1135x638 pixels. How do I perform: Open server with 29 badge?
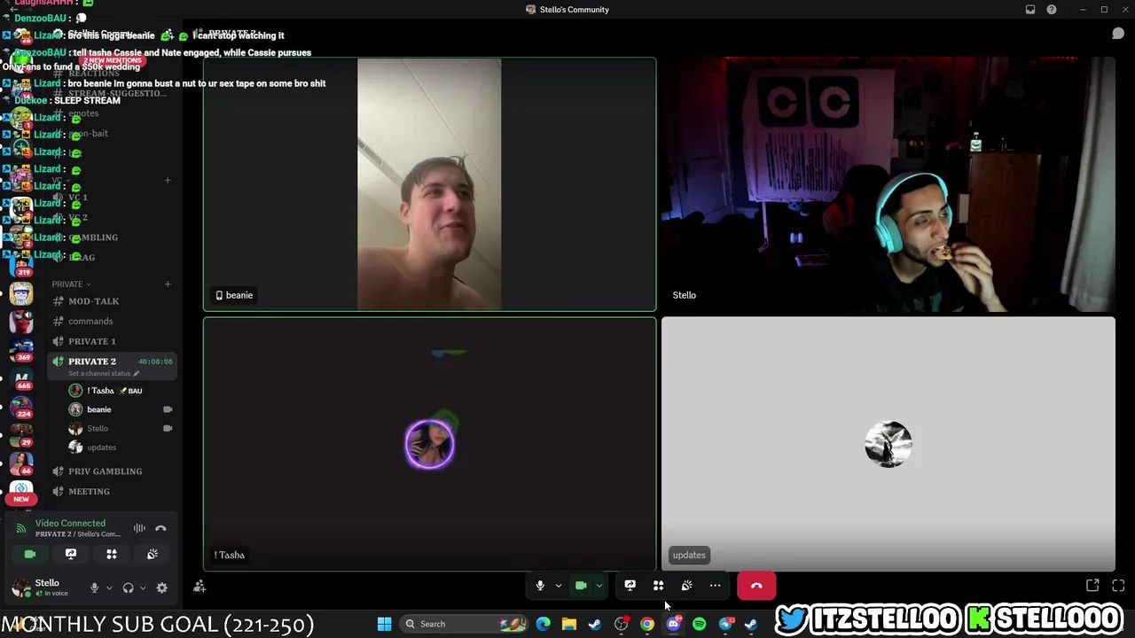[x=21, y=436]
